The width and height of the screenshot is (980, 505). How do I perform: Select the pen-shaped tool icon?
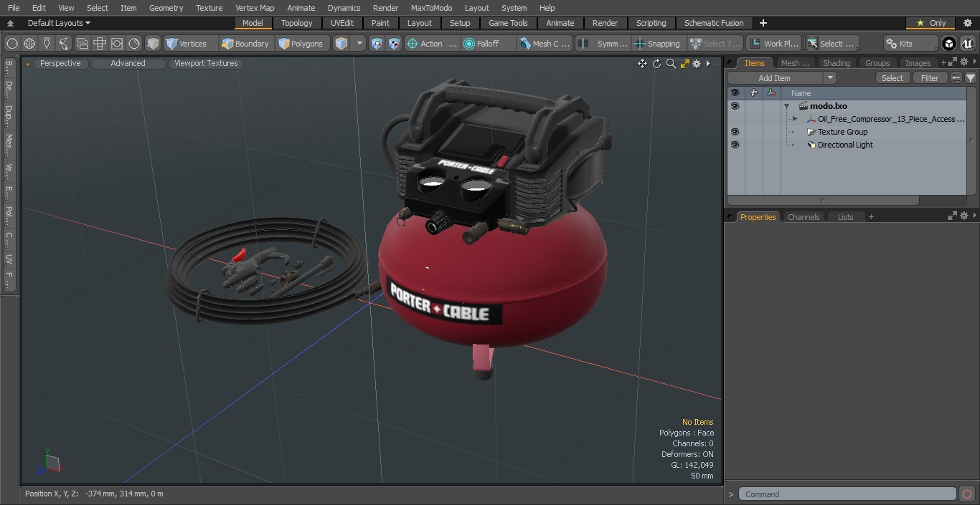tap(47, 44)
